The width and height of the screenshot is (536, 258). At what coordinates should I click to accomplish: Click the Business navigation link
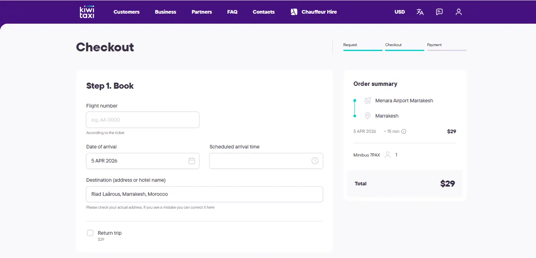click(165, 12)
